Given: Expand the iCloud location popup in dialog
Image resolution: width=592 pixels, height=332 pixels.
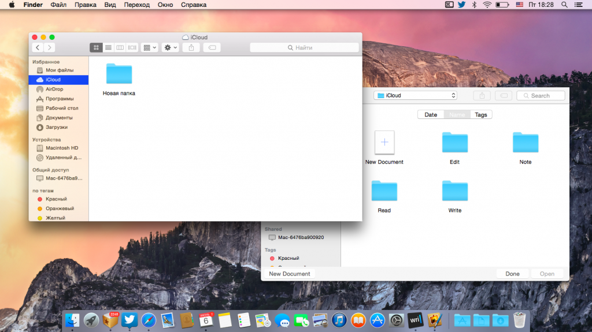Looking at the screenshot, I should pyautogui.click(x=415, y=95).
